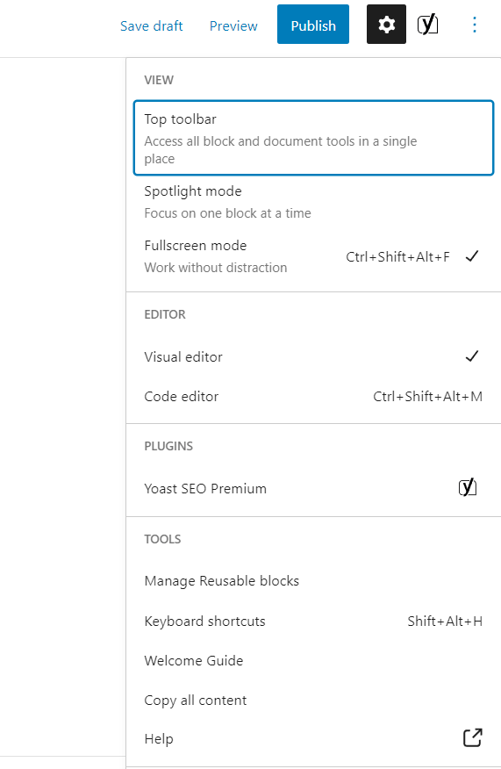Open the Yoast SEO toolbar icon
This screenshot has height=769, width=501.
427,25
